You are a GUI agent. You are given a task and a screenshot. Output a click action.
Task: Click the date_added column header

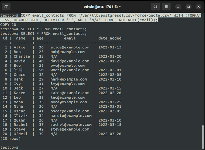click(x=110, y=38)
